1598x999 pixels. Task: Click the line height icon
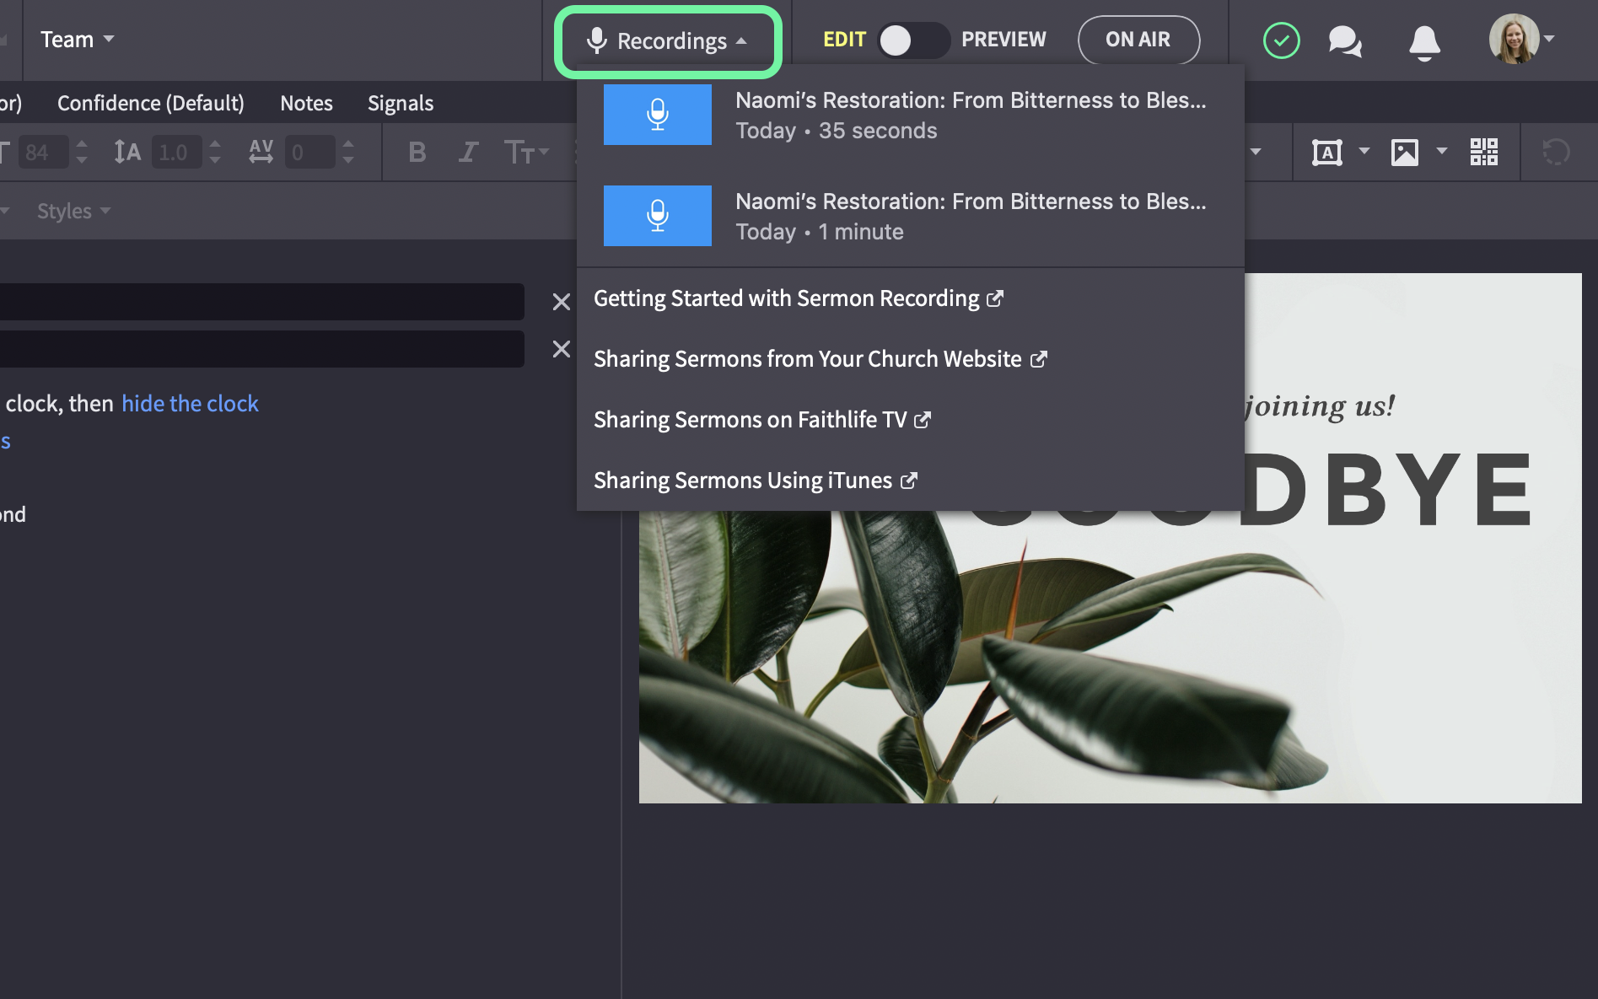click(127, 152)
